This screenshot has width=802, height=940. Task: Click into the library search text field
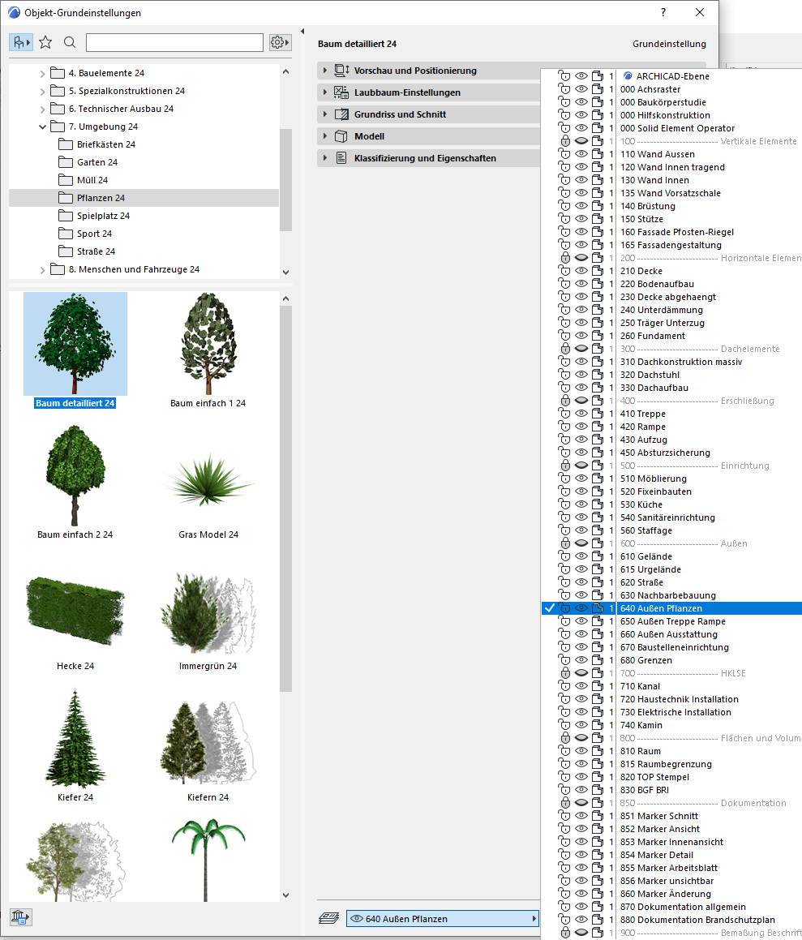click(174, 42)
